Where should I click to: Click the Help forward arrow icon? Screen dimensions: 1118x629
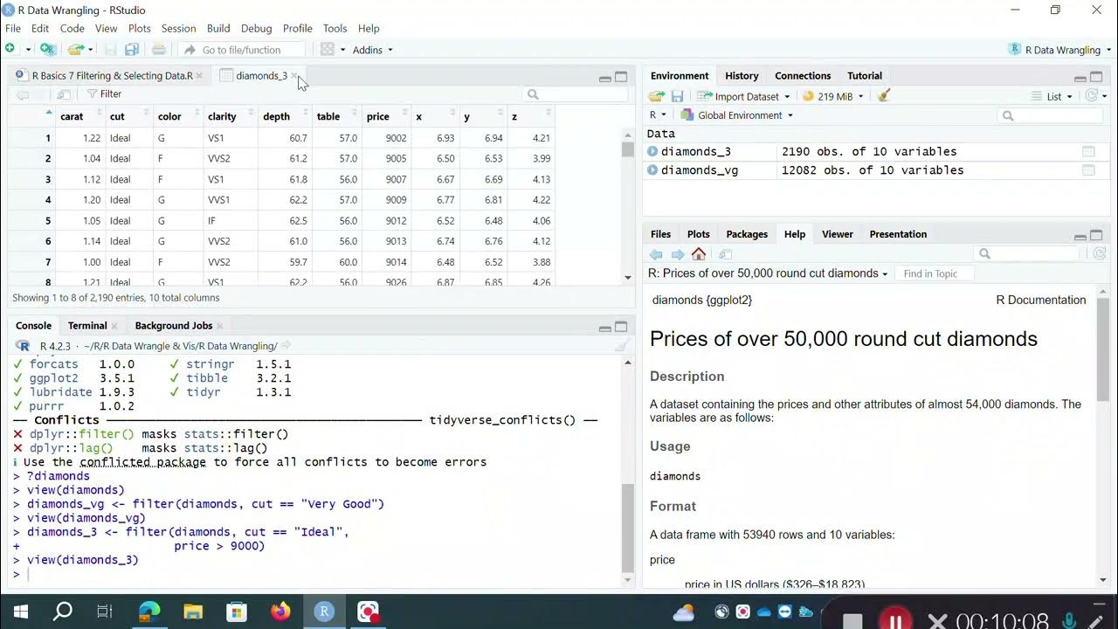[x=678, y=254]
